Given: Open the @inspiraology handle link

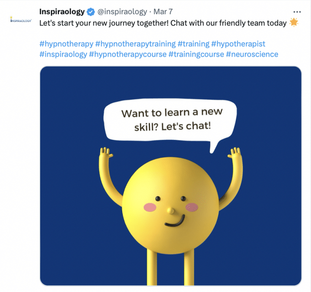Looking at the screenshot, I should click(122, 12).
